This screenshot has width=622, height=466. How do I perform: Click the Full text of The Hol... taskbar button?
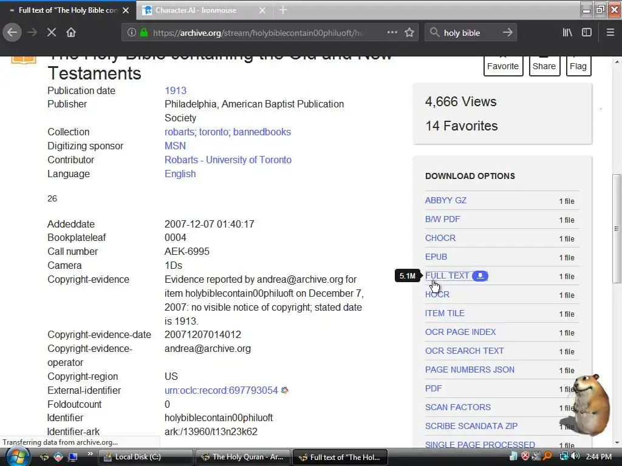coord(340,457)
